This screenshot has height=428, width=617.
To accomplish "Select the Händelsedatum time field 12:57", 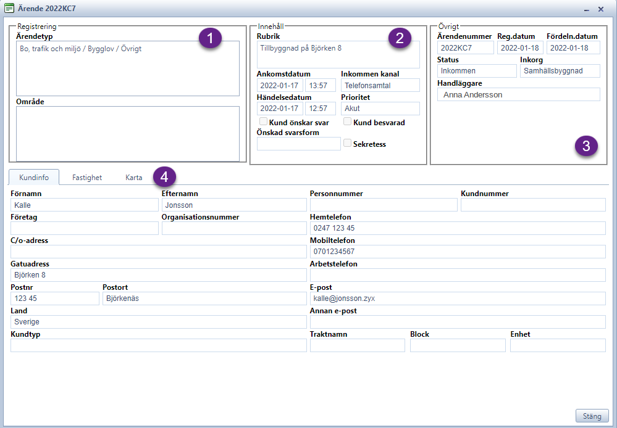I will (x=321, y=109).
